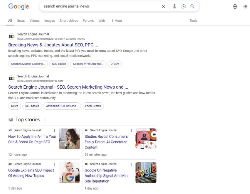Click the Google building sign thumbnail
This screenshot has width=250, height=194.
[x=146, y=173]
